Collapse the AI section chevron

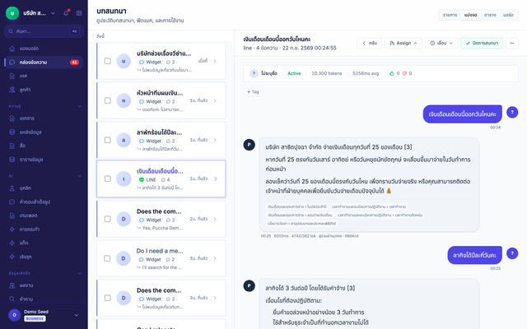tap(80, 176)
